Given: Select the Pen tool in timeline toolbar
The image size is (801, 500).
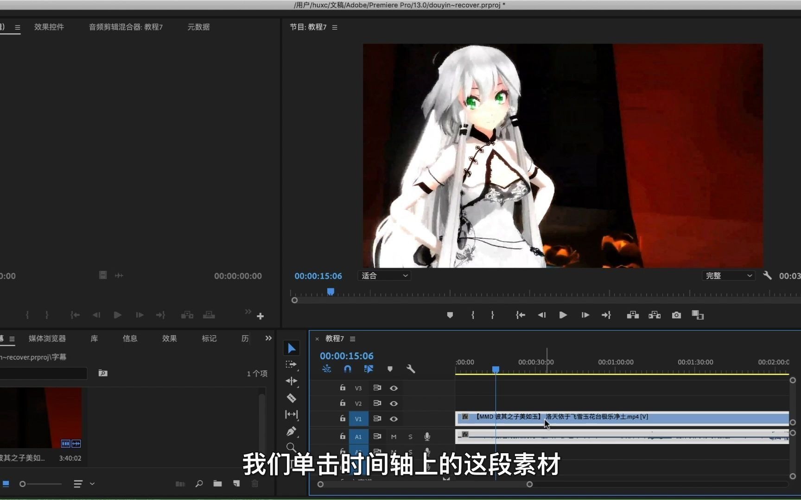Looking at the screenshot, I should 291,431.
